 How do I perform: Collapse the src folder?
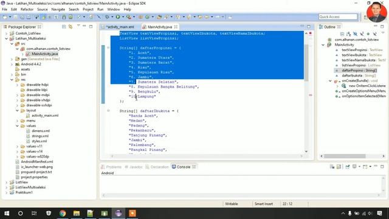(12, 44)
